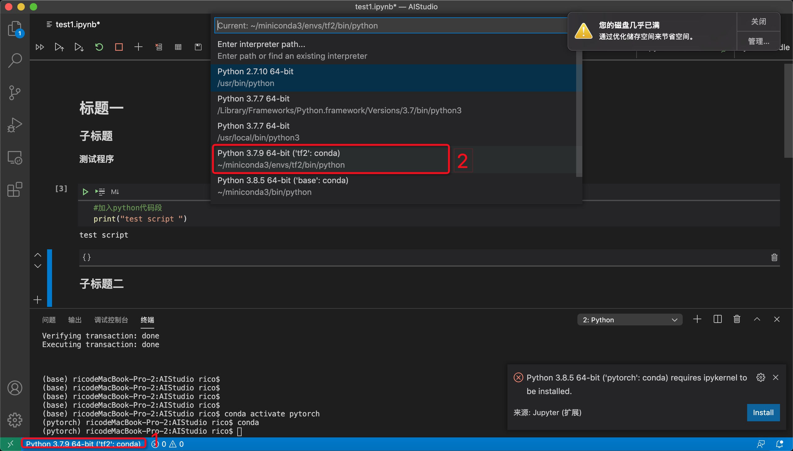This screenshot has height=451, width=793.
Task: Split the terminal panel
Action: (717, 319)
